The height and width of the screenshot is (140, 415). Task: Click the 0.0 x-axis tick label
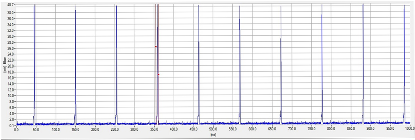point(17,129)
